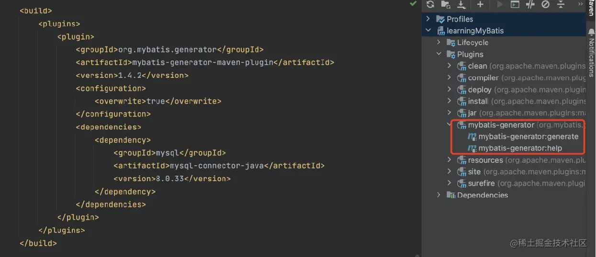The height and width of the screenshot is (257, 596).
Task: Click the compiler plugin icon
Action: pyautogui.click(x=461, y=78)
